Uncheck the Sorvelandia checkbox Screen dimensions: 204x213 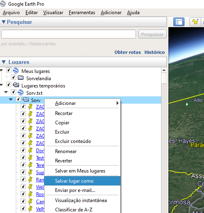13,77
